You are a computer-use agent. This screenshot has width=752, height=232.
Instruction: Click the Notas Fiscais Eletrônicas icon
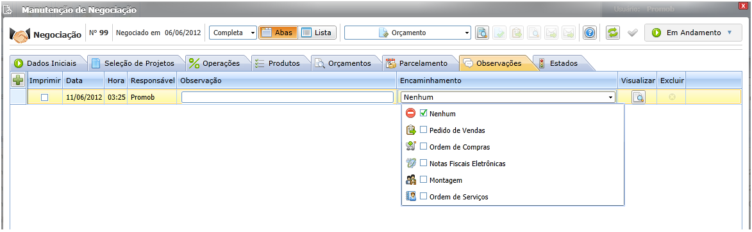[410, 163]
